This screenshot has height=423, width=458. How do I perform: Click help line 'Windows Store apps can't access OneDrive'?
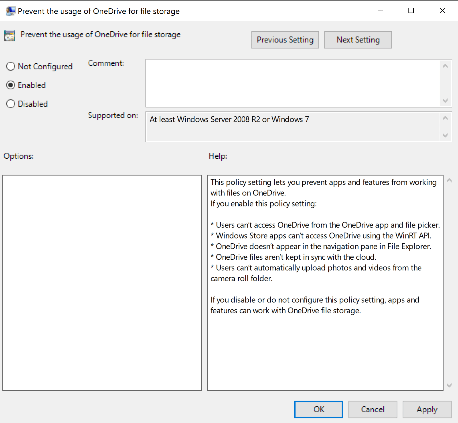[321, 236]
